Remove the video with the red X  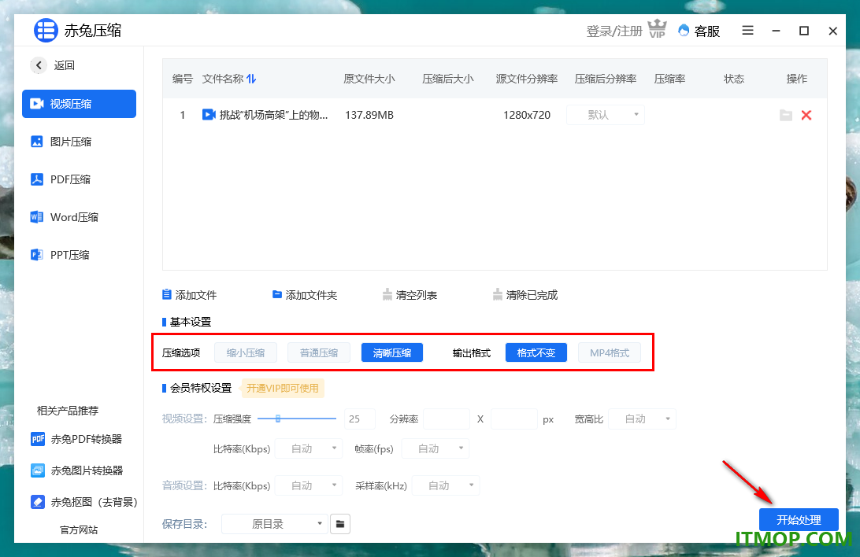[806, 115]
